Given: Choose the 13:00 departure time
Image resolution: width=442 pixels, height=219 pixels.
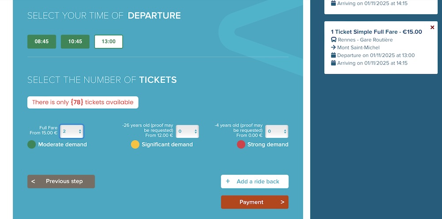Looking at the screenshot, I should [109, 42].
